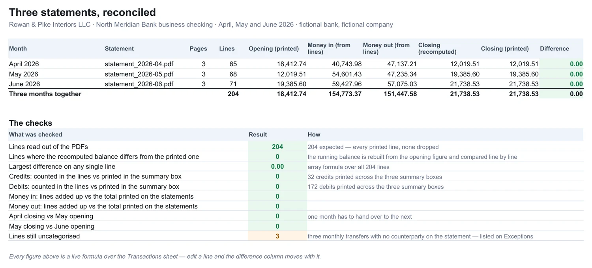Select The checks section heading
The height and width of the screenshot is (268, 592).
point(30,123)
